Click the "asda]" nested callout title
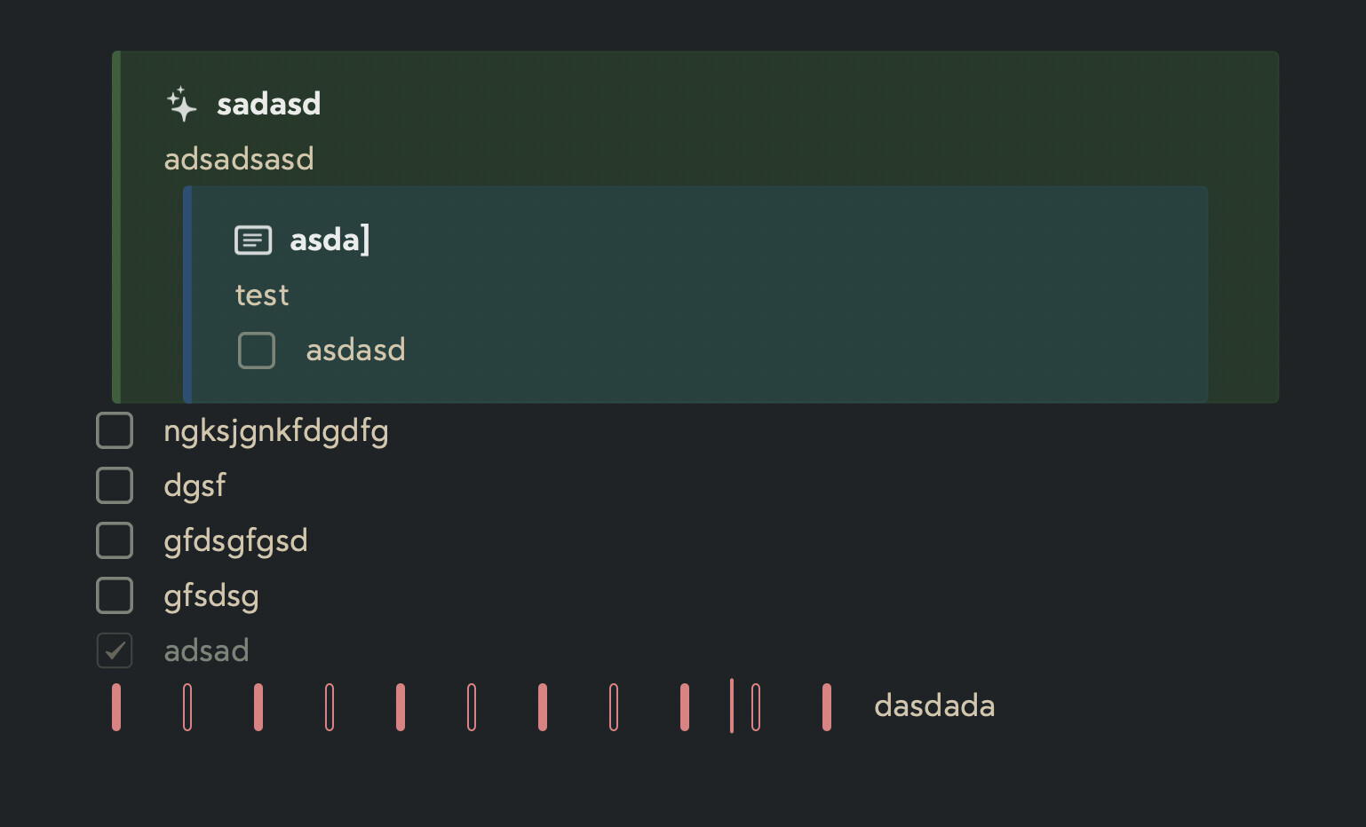1366x827 pixels. pos(330,240)
